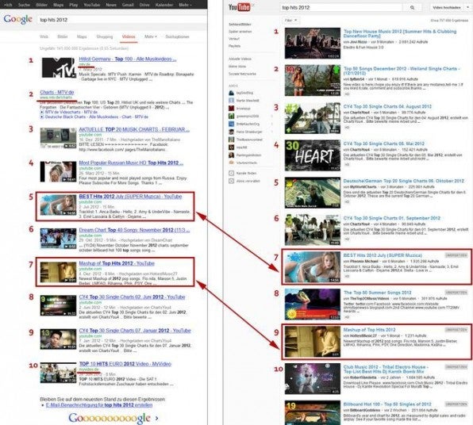Open YouTube result 'Mashup of Top Hits 2012'

370,330
